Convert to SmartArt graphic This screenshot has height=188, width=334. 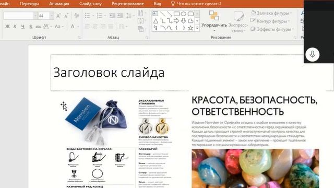coord(142,29)
